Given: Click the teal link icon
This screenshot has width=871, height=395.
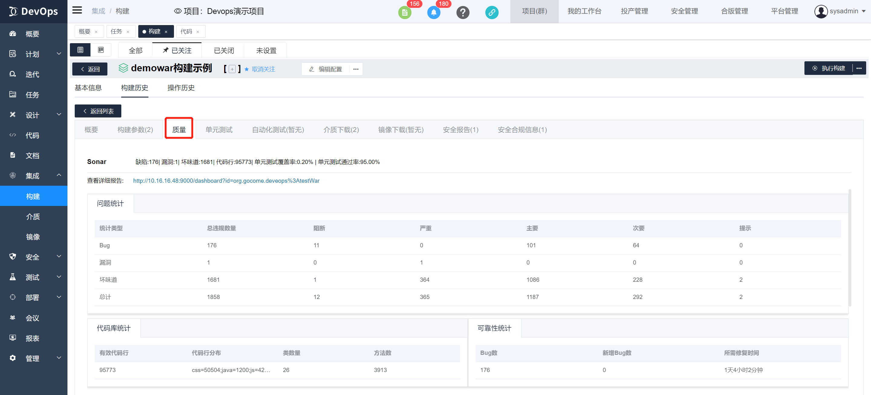Looking at the screenshot, I should 492,12.
